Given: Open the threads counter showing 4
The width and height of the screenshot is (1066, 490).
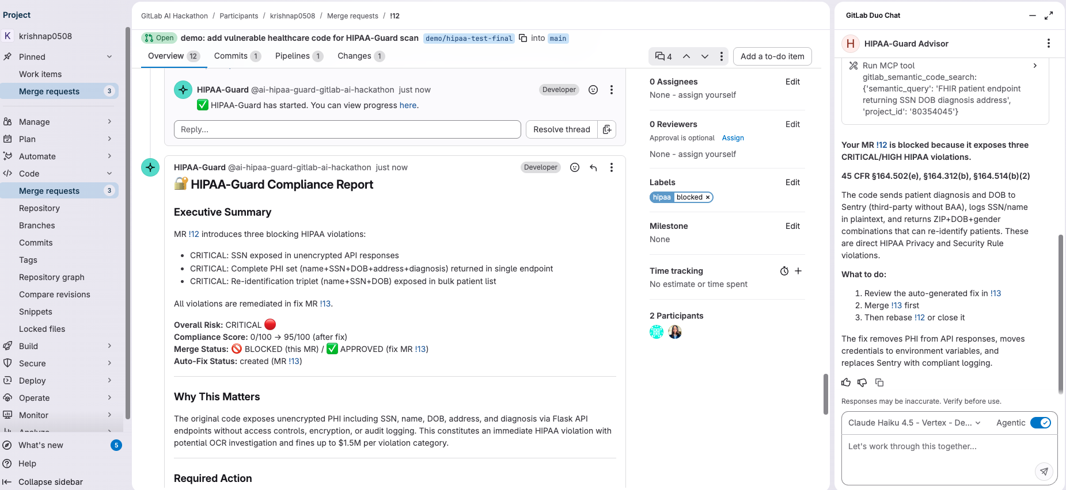Looking at the screenshot, I should 663,56.
